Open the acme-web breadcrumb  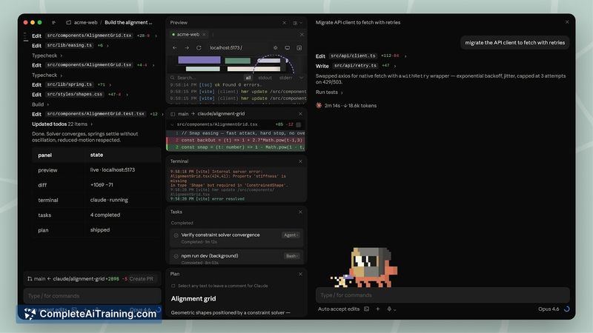coord(85,23)
